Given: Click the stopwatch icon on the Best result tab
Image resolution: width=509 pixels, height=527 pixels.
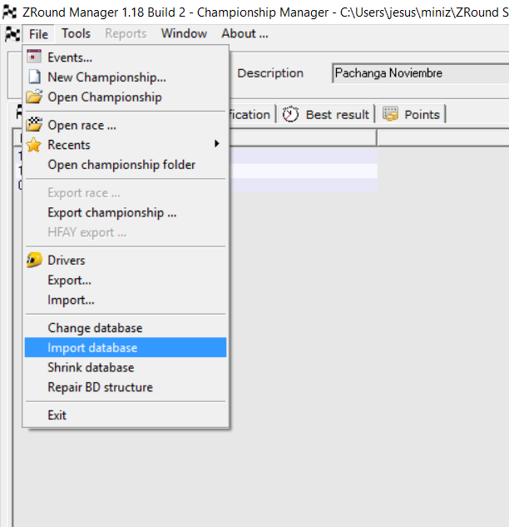Looking at the screenshot, I should click(290, 114).
